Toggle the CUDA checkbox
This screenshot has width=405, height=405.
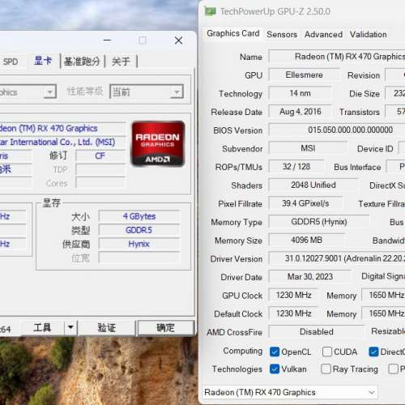click(327, 352)
